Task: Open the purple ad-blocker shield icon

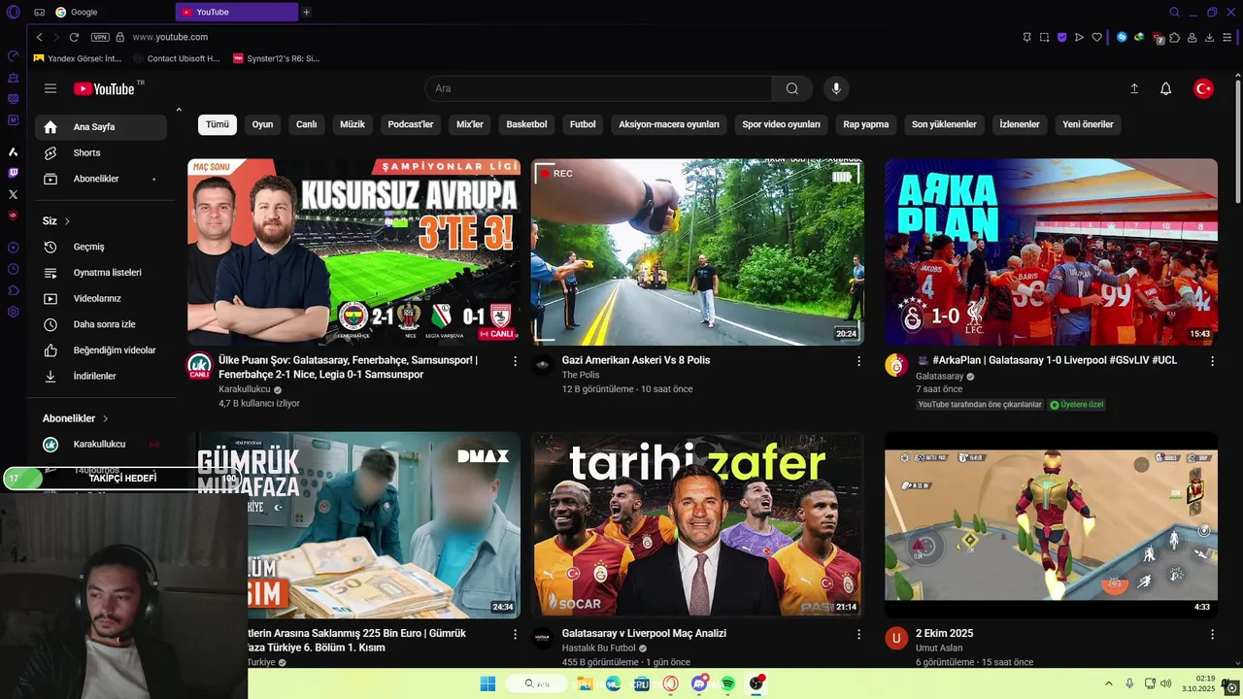Action: pyautogui.click(x=1061, y=37)
